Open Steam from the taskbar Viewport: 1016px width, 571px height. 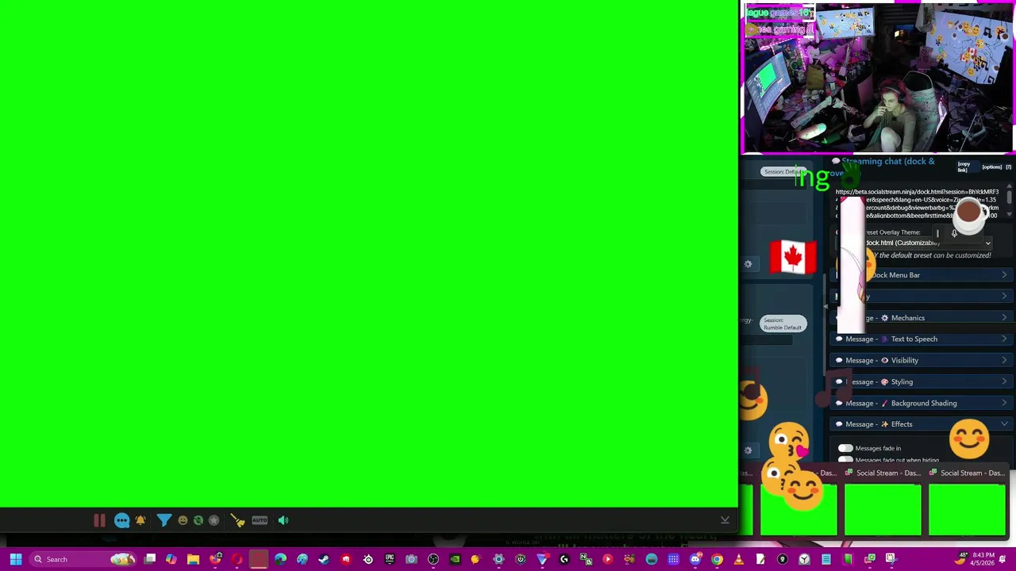pos(324,559)
